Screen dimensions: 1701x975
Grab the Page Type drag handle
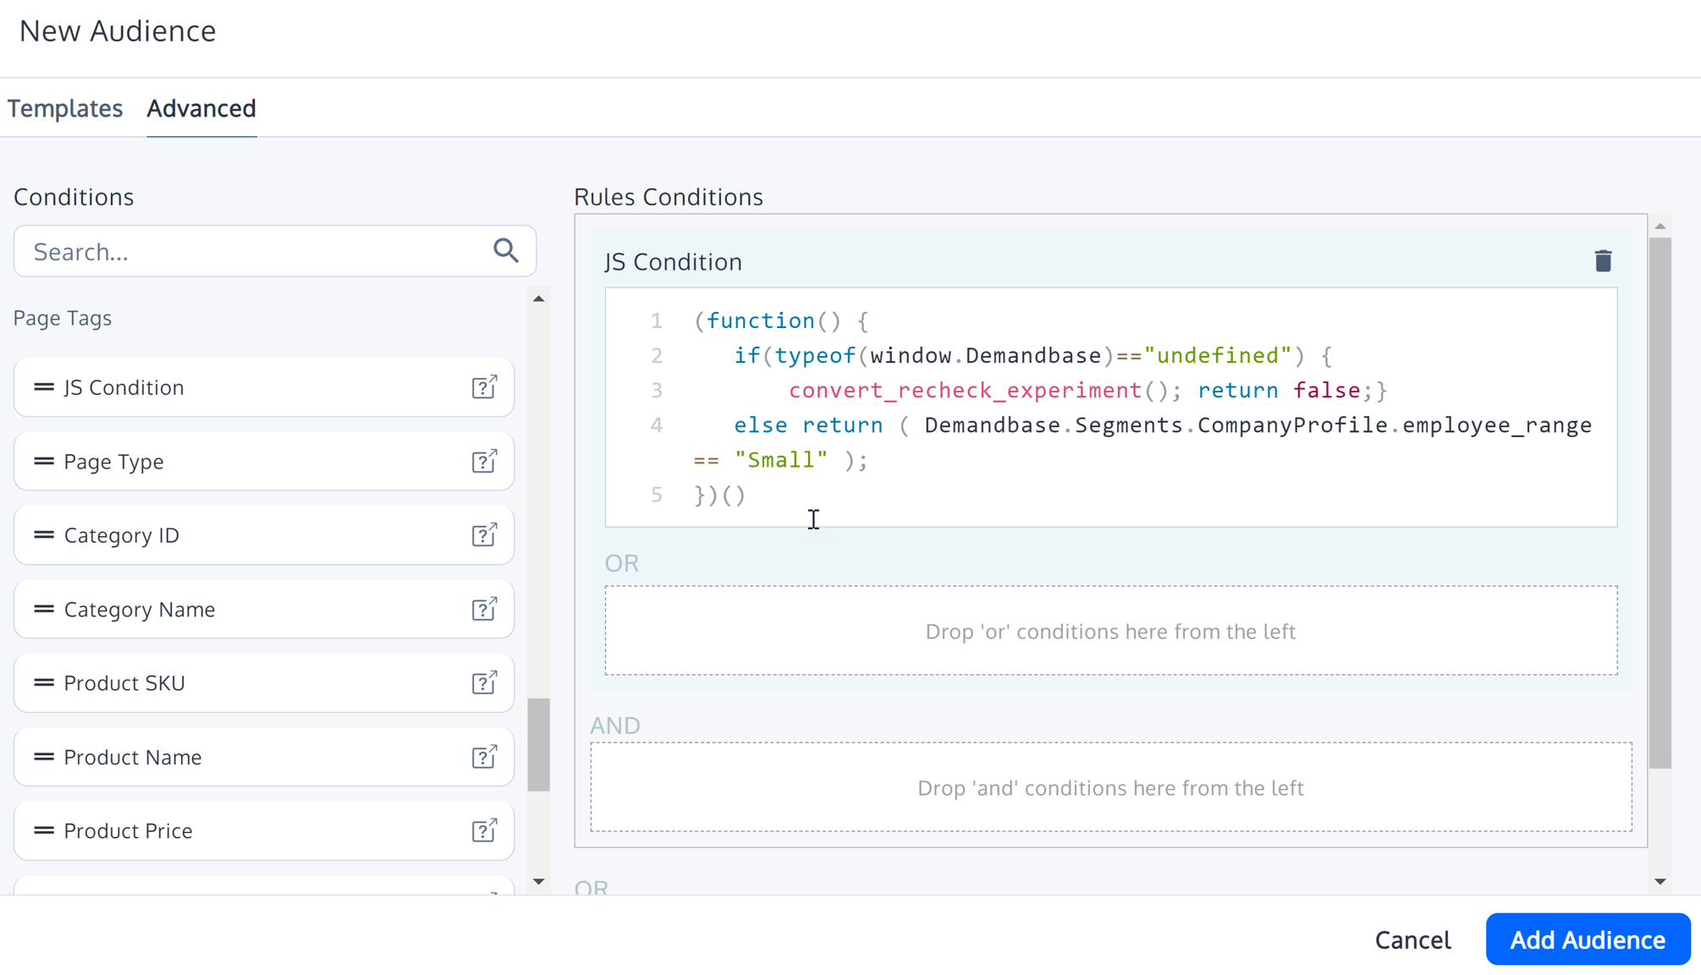click(44, 461)
